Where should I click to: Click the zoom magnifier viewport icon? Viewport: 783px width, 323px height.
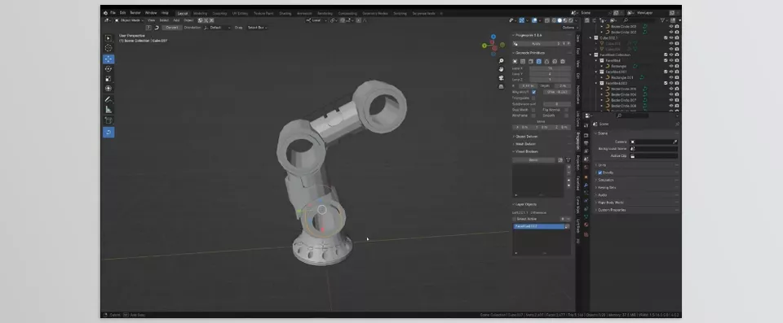click(x=501, y=61)
